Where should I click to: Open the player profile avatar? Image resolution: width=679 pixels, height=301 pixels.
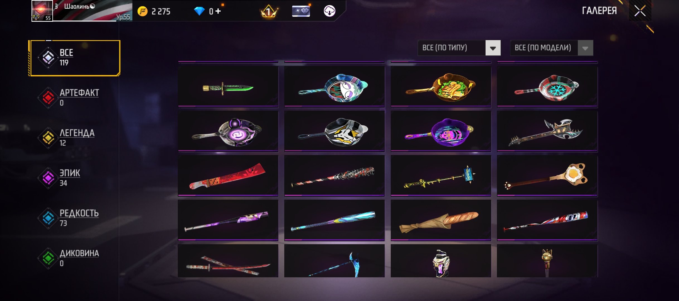42,11
